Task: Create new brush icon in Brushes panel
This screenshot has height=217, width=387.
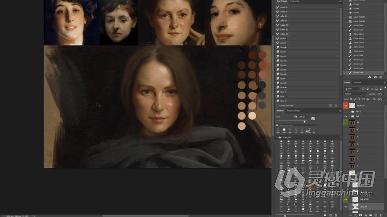Action: point(331,215)
